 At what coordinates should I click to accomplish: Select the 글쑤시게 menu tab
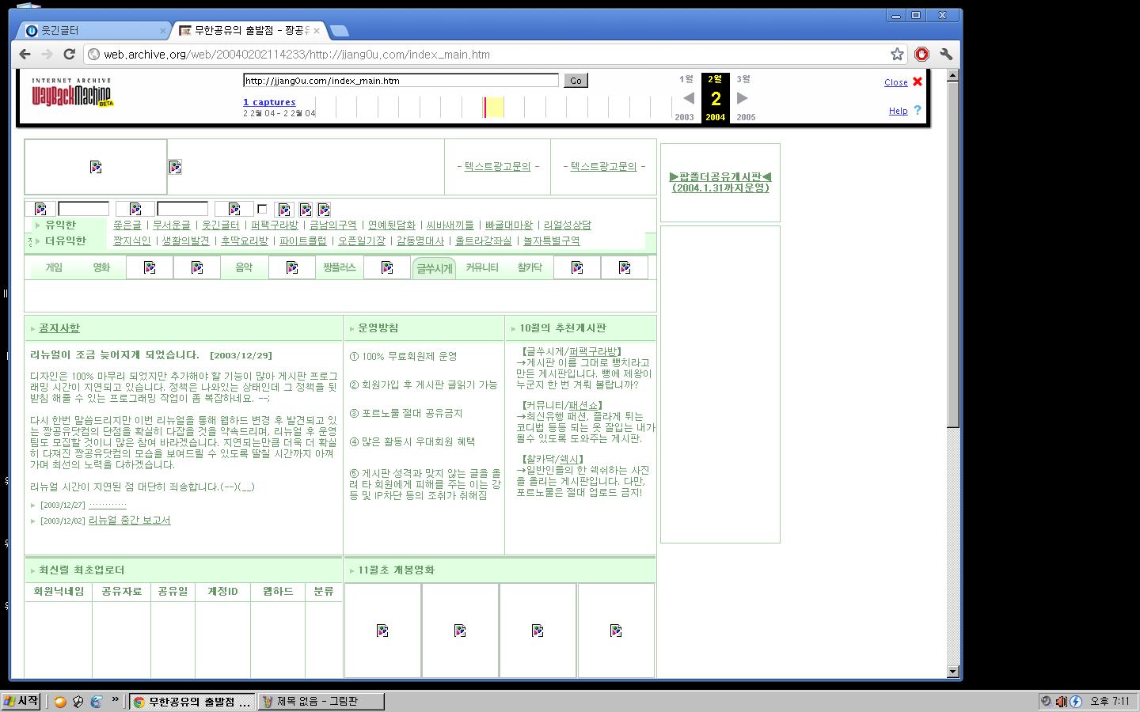(x=434, y=268)
